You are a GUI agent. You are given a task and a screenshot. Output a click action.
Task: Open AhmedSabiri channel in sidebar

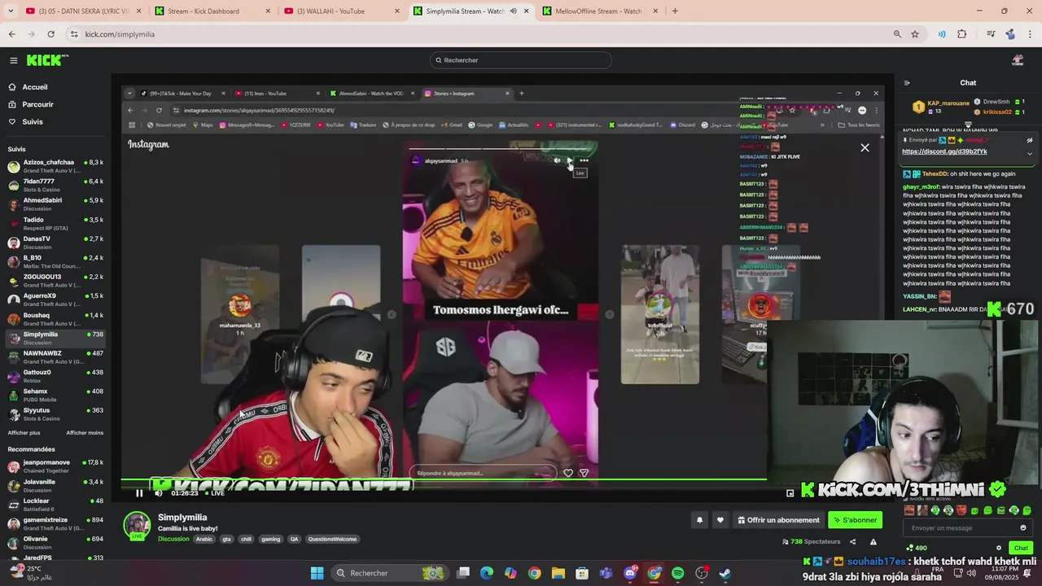pyautogui.click(x=55, y=204)
